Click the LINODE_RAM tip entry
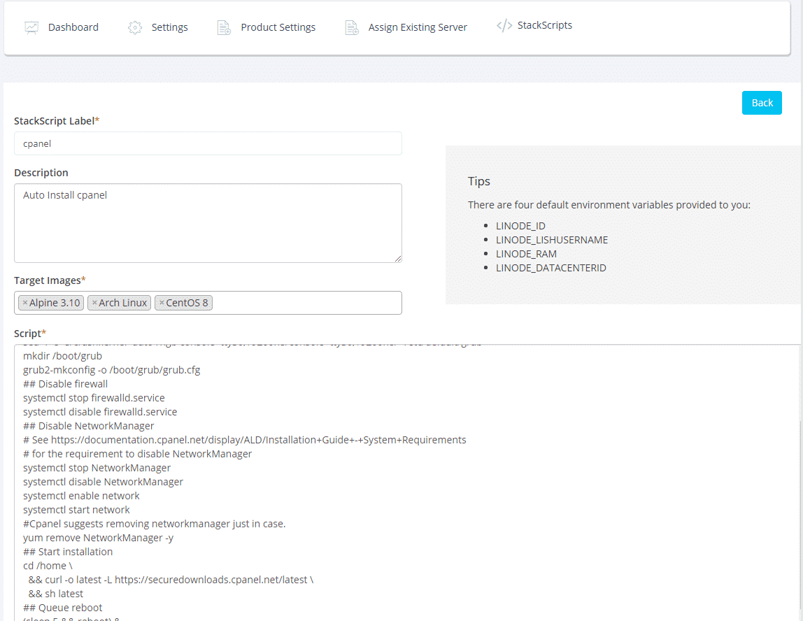Image resolution: width=803 pixels, height=621 pixels. (x=526, y=254)
